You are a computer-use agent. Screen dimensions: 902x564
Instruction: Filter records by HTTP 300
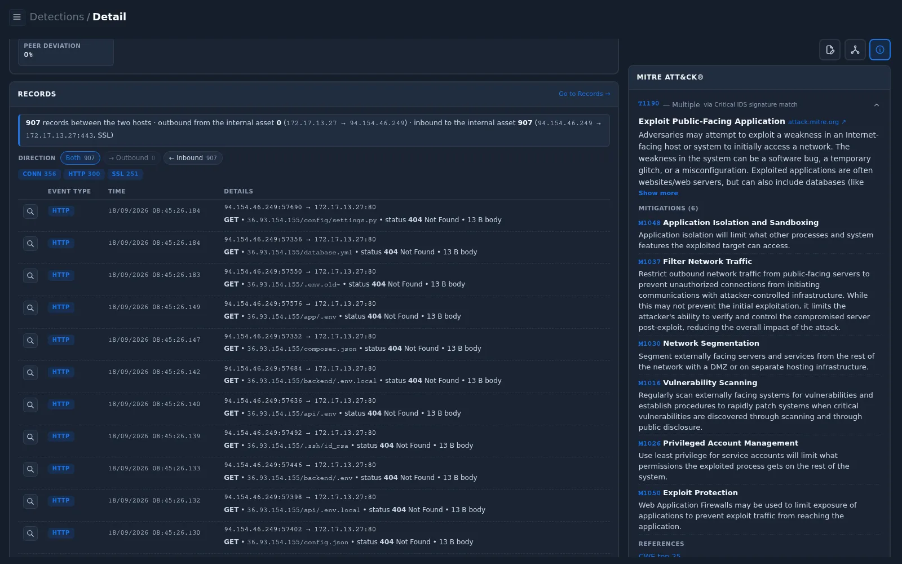84,174
